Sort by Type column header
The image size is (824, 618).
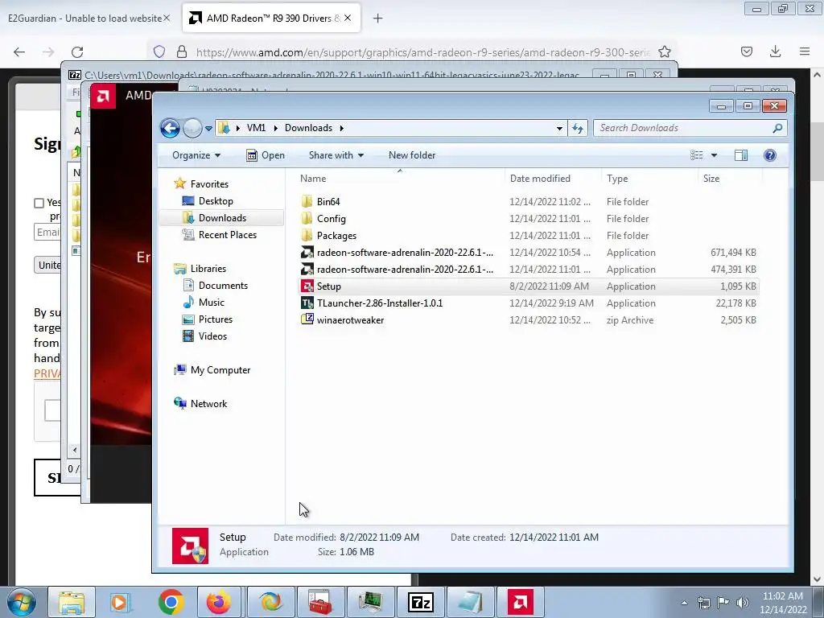pos(617,179)
